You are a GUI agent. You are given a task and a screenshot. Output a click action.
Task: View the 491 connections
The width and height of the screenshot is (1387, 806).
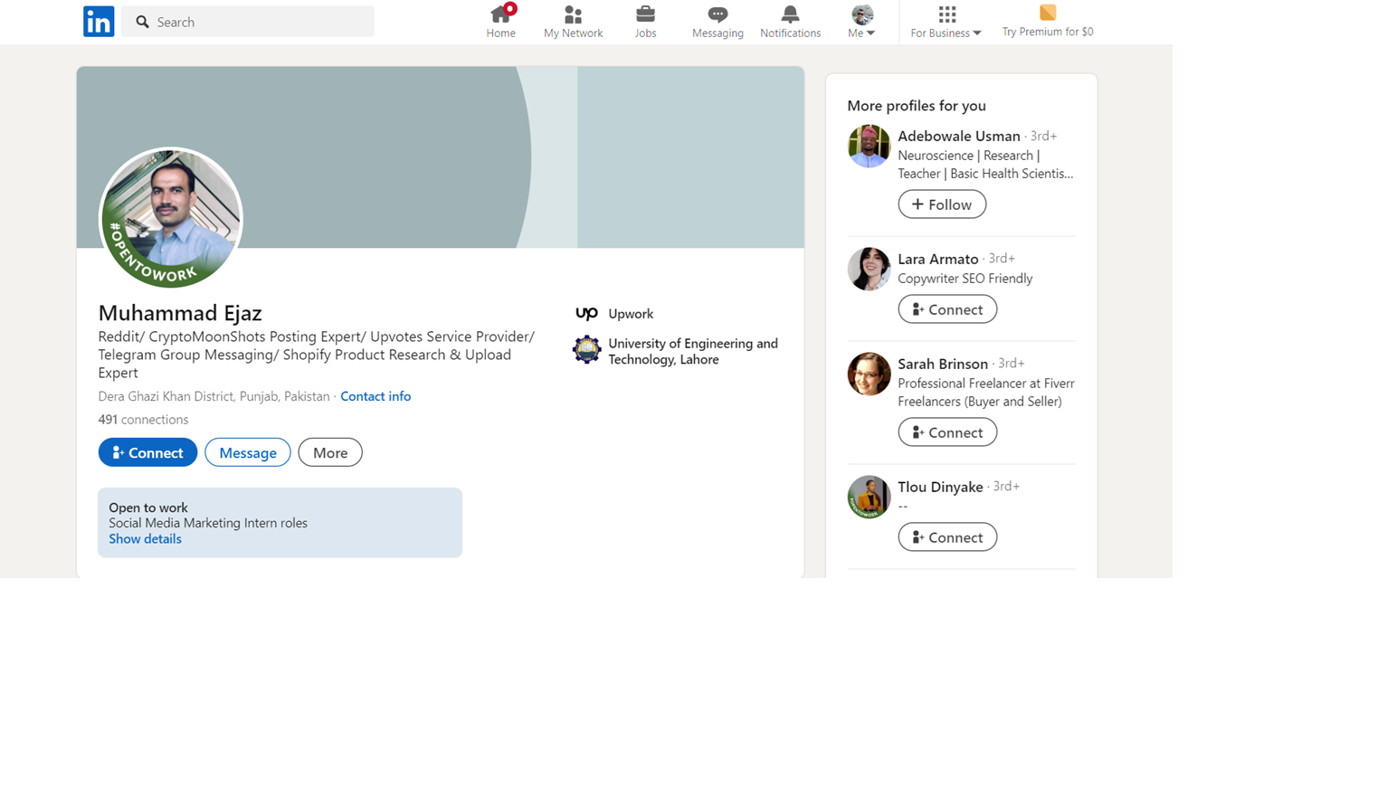pos(143,420)
